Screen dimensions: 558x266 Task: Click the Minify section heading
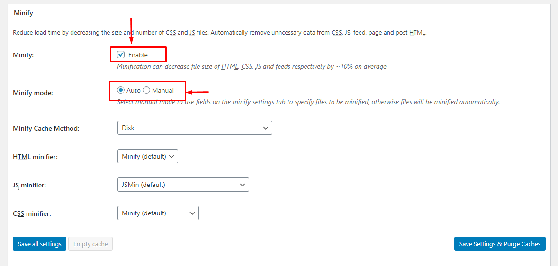coord(23,13)
